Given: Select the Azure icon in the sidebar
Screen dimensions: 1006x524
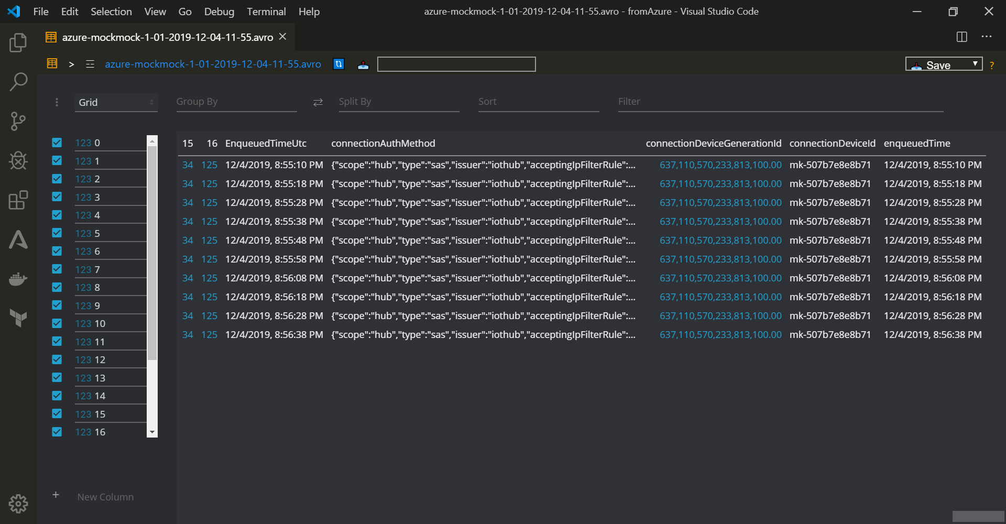Looking at the screenshot, I should [x=19, y=240].
